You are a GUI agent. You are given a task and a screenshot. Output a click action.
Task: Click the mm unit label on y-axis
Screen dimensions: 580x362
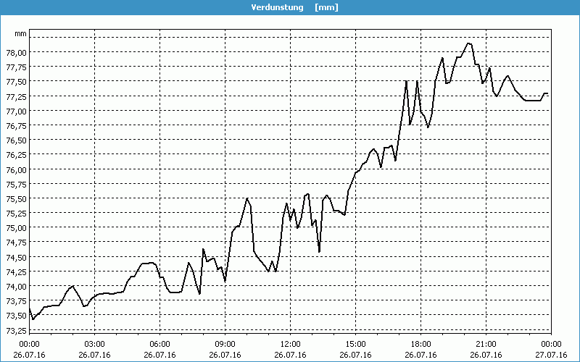coord(21,34)
